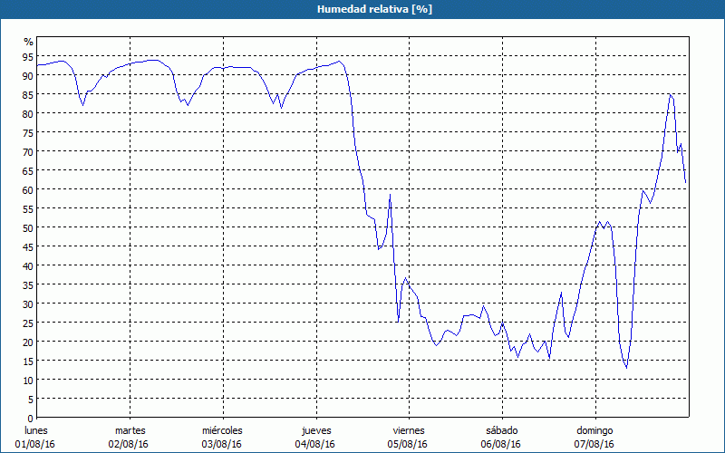Viewport: 725px width, 453px height.
Task: Click the '%' unit symbol on the y-axis
Action: (28, 42)
